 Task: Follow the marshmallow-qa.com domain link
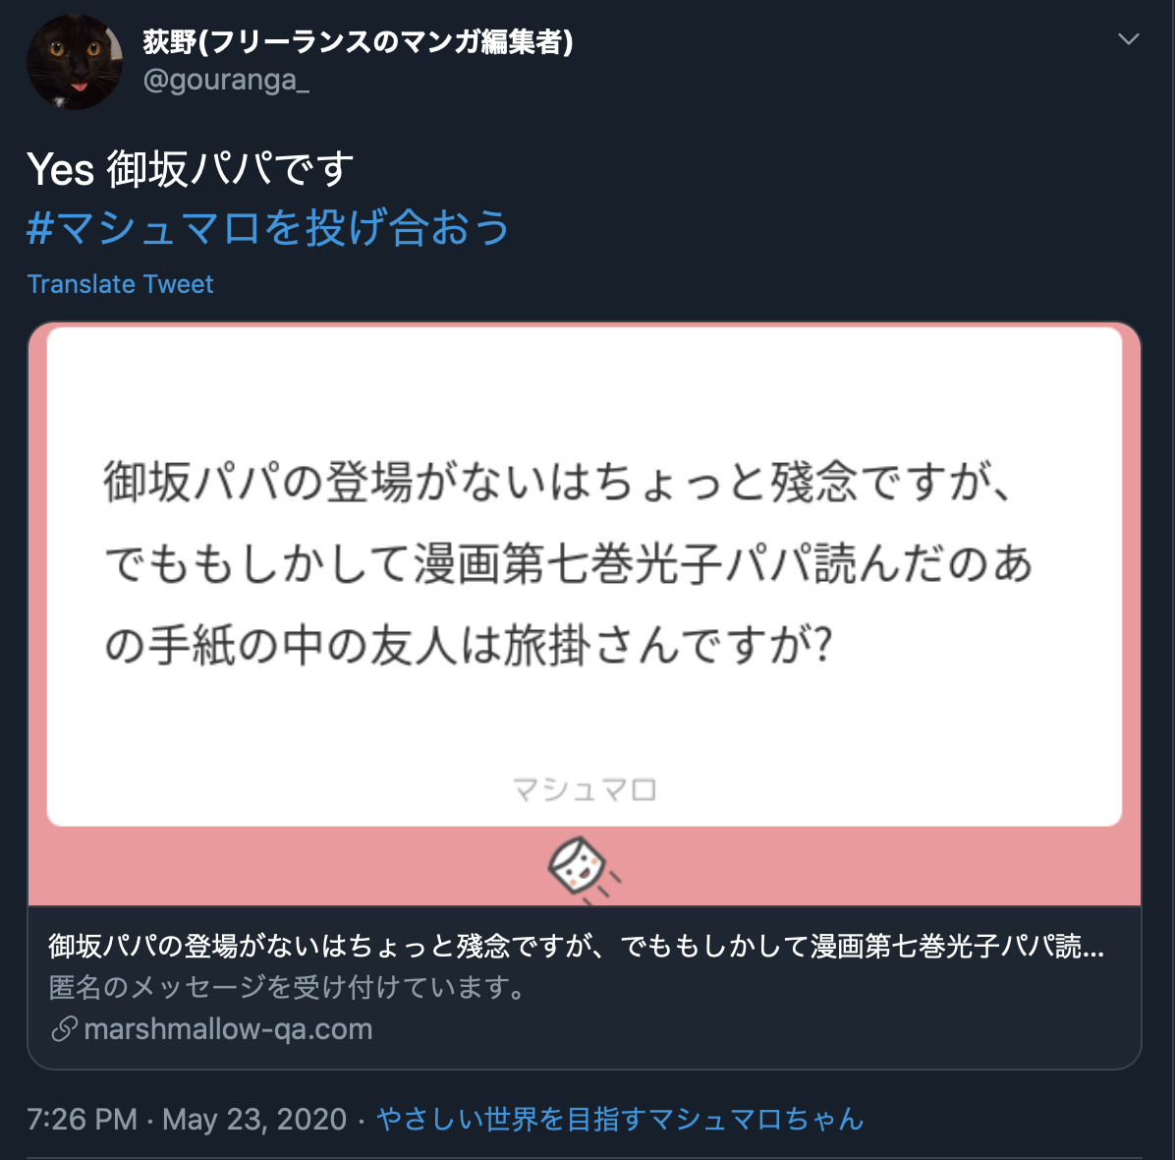pyautogui.click(x=228, y=1029)
